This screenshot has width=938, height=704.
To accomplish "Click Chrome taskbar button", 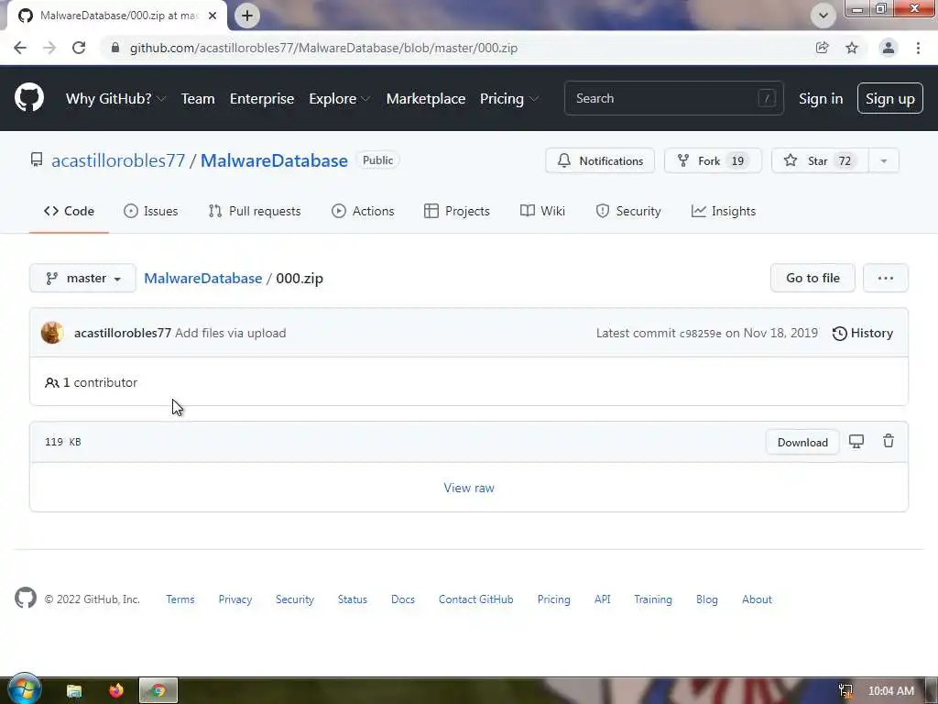I will pyautogui.click(x=158, y=691).
